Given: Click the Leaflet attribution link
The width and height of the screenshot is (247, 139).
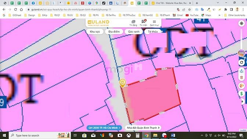Looking at the screenshot, I should [243, 130].
